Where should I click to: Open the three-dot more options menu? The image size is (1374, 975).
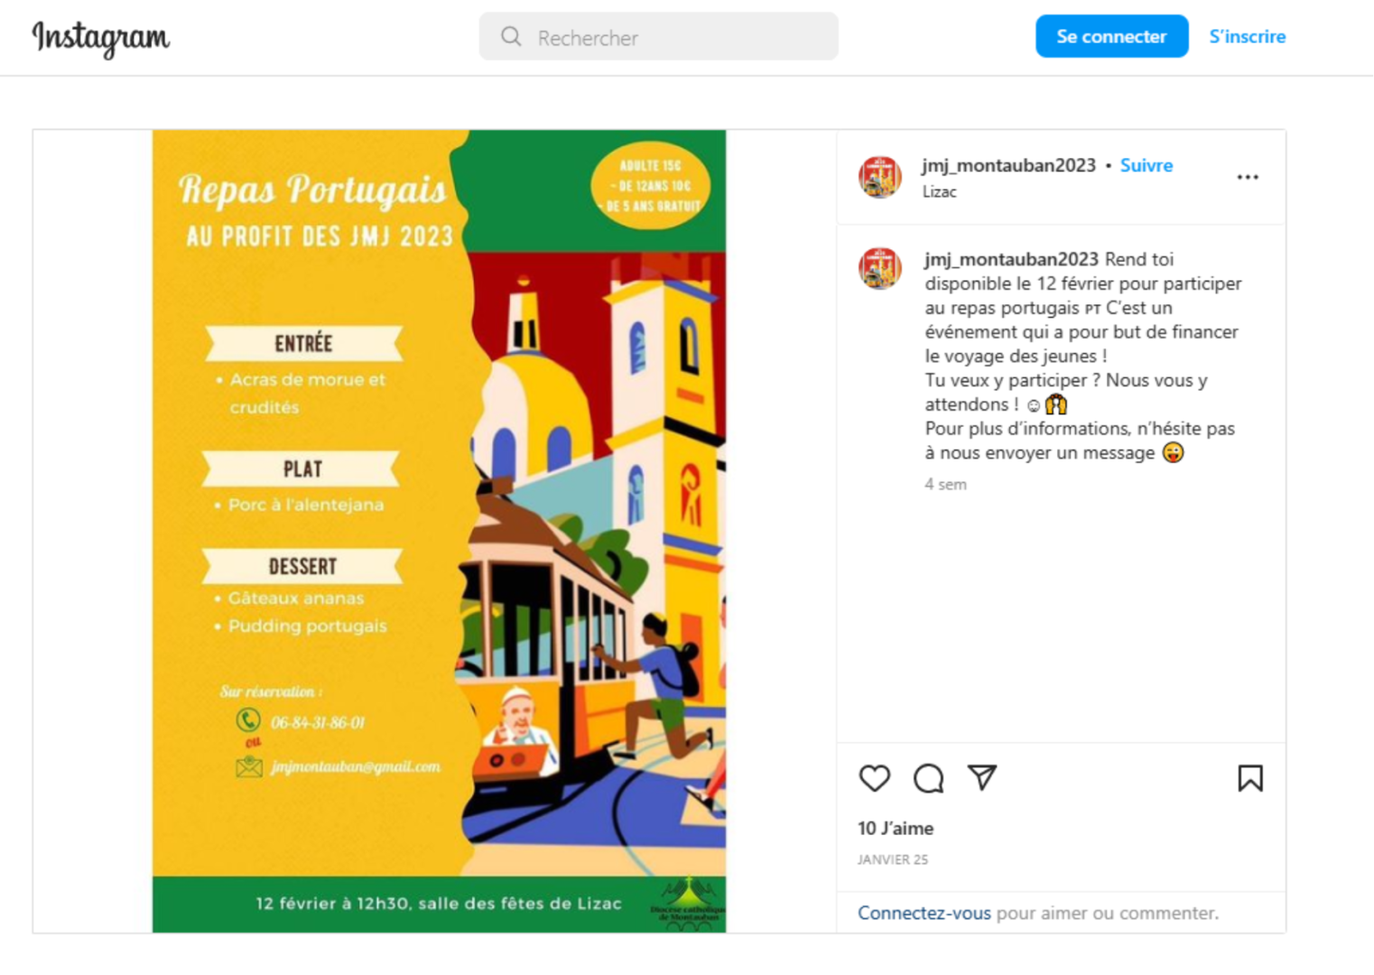click(1248, 177)
